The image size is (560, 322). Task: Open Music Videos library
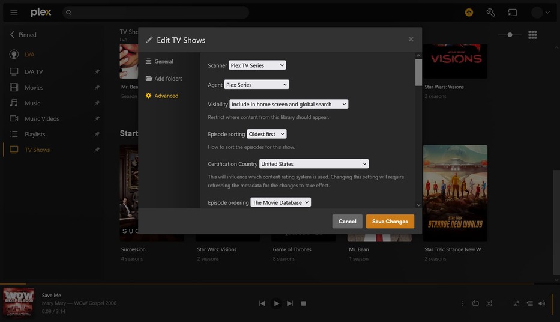click(42, 118)
